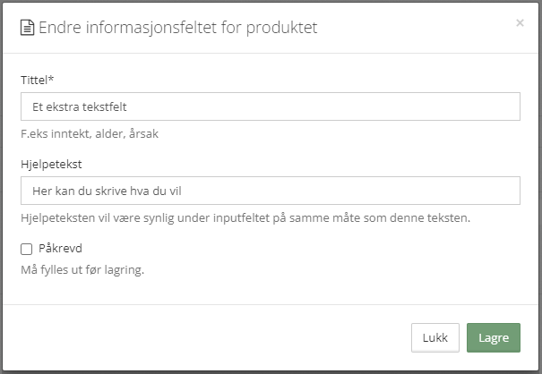
Task: Focus the Tittel input field
Action: point(271,106)
